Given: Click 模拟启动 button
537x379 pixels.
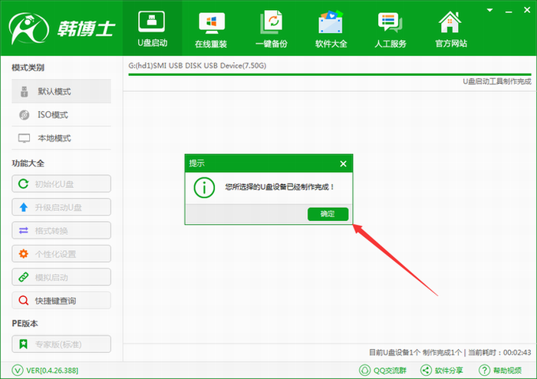Looking at the screenshot, I should coord(61,277).
